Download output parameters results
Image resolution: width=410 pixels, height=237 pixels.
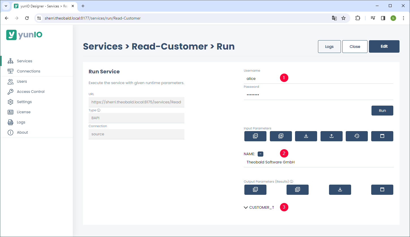(340, 190)
